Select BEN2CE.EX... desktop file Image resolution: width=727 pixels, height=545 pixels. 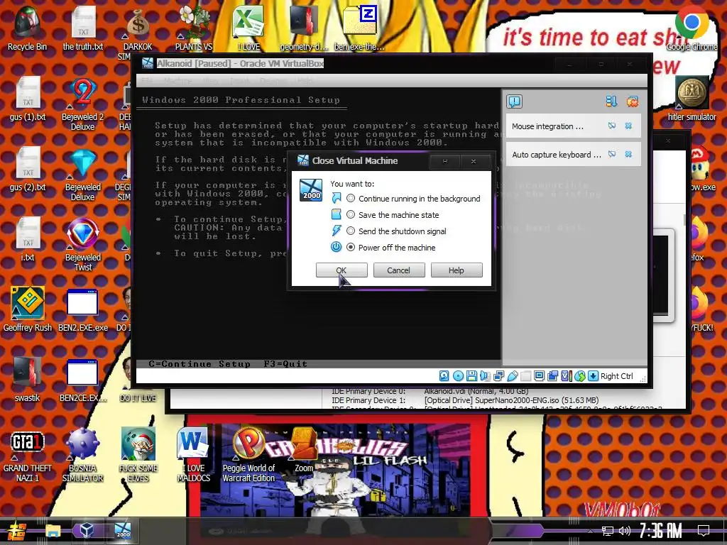82,380
